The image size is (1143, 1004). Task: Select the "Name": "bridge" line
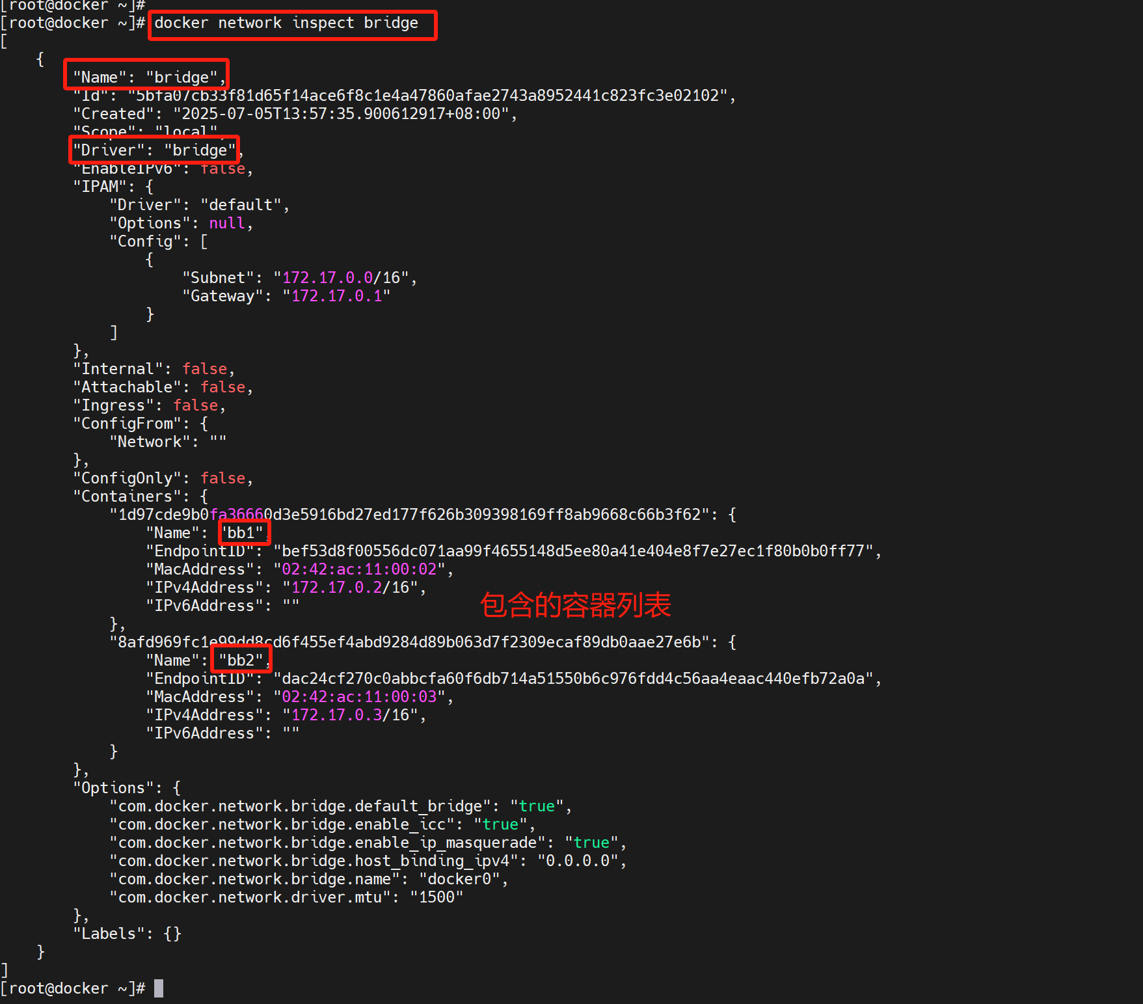point(149,77)
